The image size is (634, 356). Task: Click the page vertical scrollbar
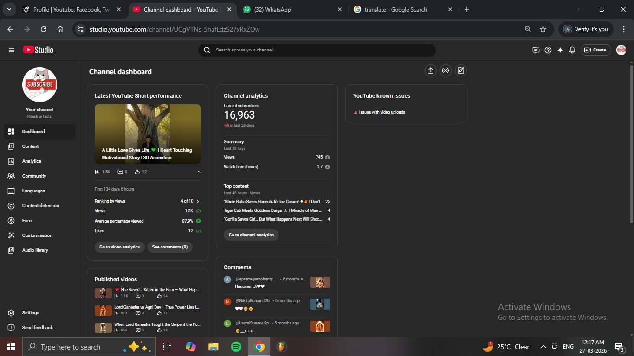(x=631, y=139)
